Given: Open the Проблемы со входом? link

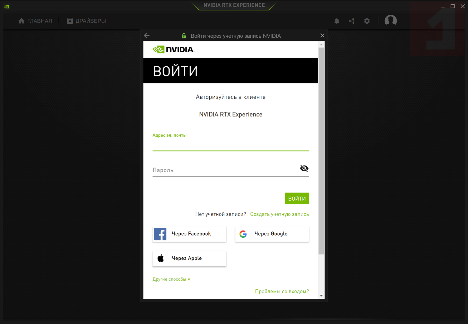Looking at the screenshot, I should click(282, 292).
